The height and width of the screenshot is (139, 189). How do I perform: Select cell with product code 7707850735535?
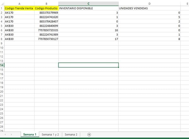click(x=46, y=30)
